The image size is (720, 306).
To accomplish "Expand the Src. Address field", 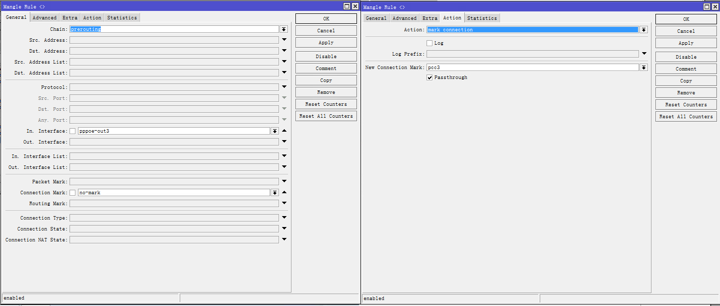I will (285, 40).
